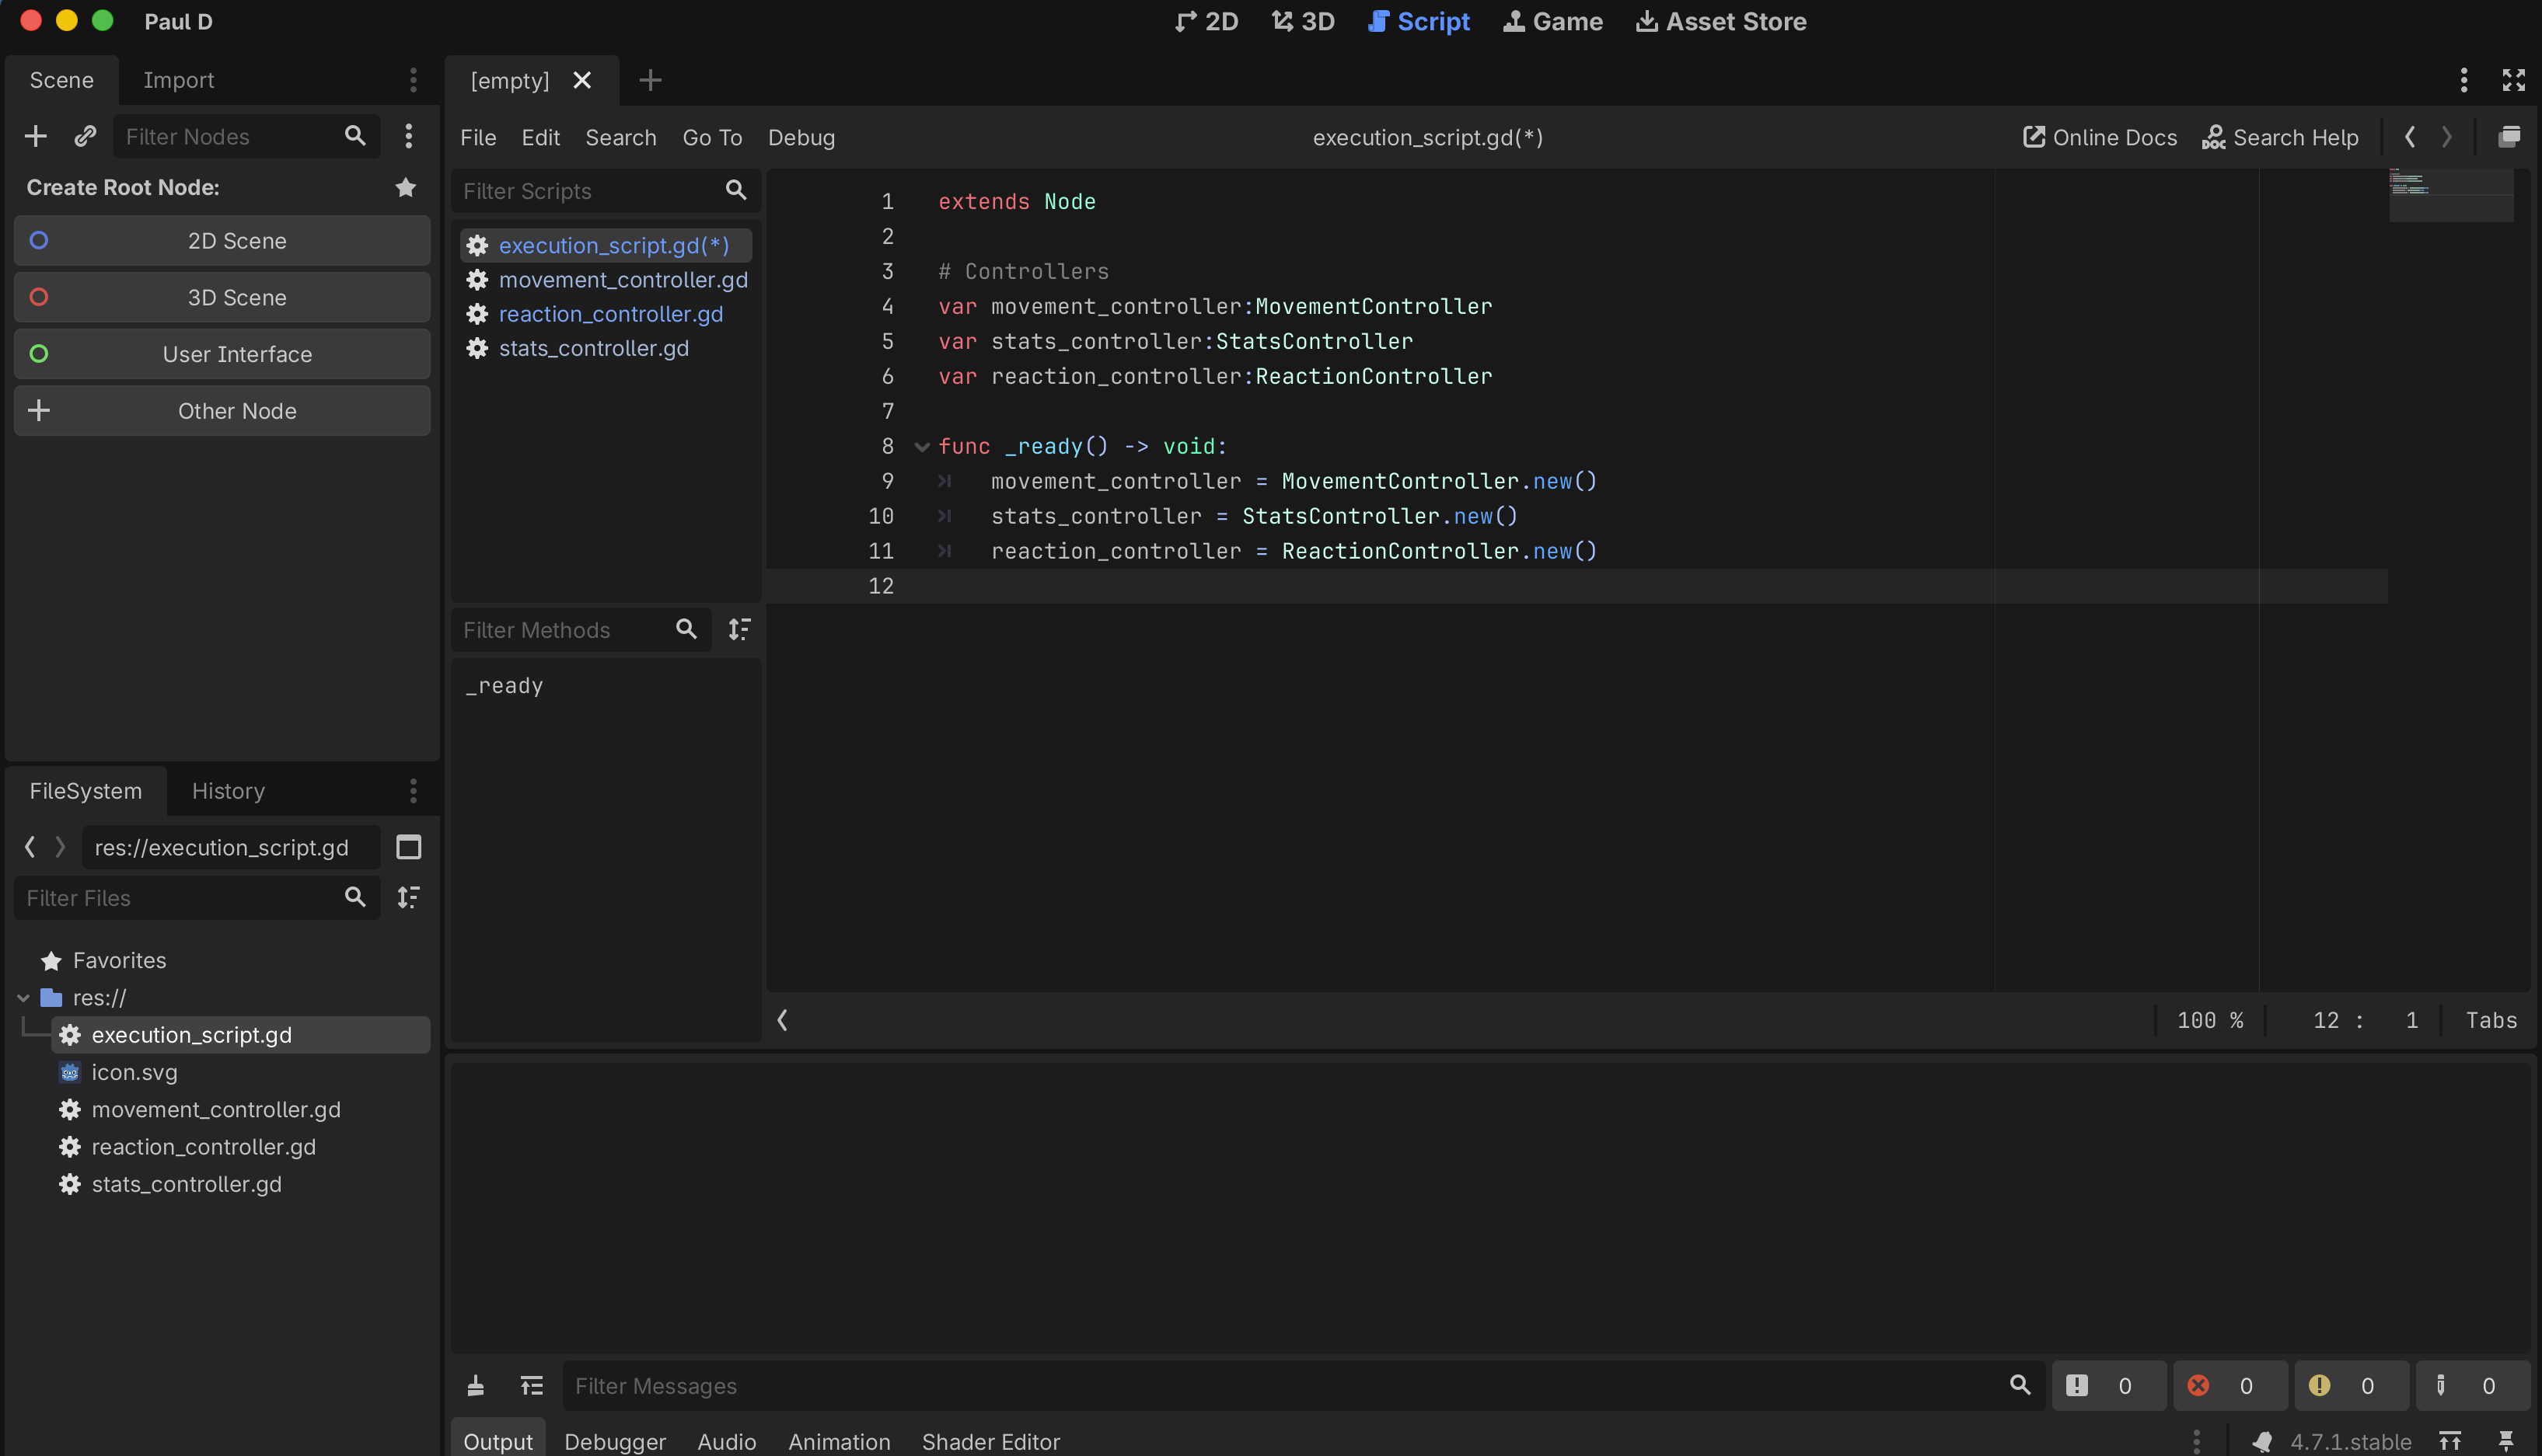Add a new scene tab
This screenshot has width=2542, height=1456.
tap(650, 80)
